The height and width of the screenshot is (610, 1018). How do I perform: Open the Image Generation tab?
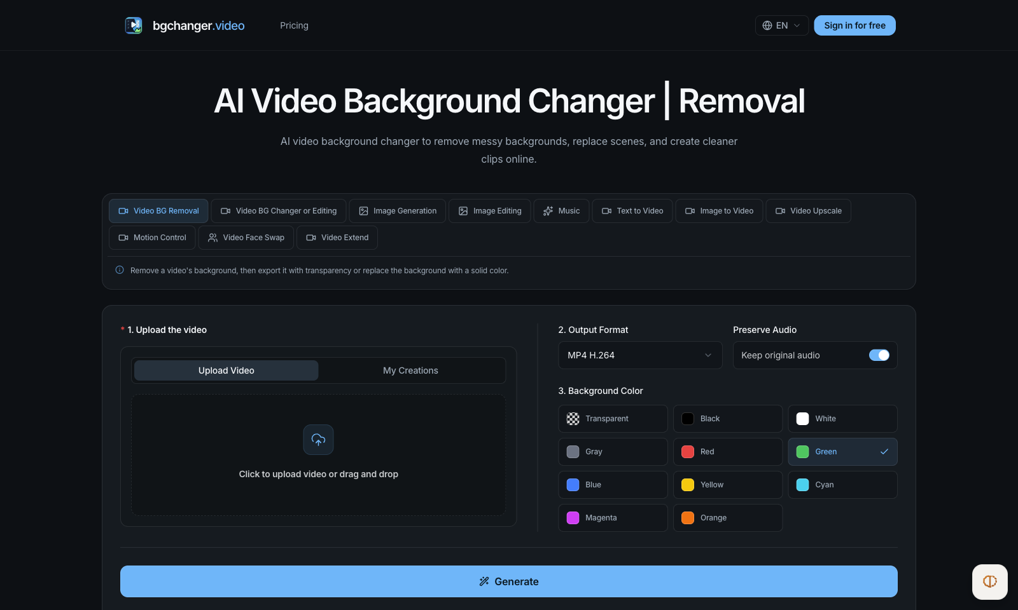pyautogui.click(x=398, y=211)
